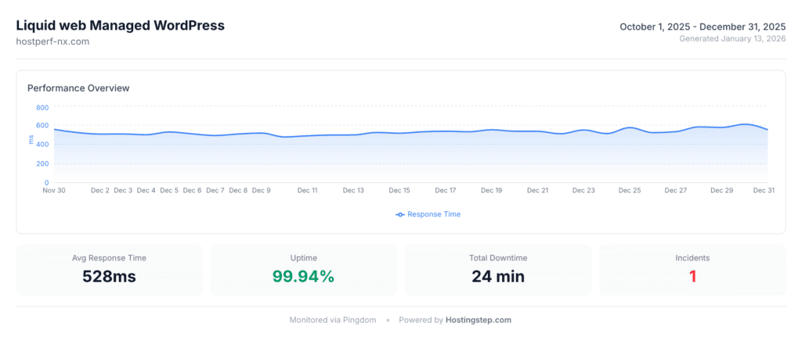Select the Liquid web Managed WordPress title
Image resolution: width=802 pixels, height=344 pixels.
coord(120,26)
